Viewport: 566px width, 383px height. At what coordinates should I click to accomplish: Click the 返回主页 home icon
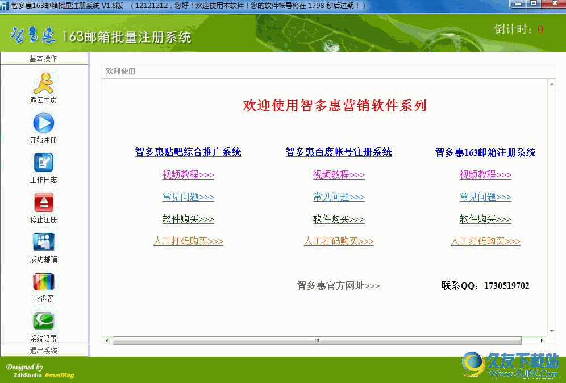coord(43,84)
